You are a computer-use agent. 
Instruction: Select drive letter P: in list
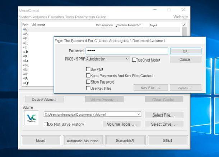(25, 78)
